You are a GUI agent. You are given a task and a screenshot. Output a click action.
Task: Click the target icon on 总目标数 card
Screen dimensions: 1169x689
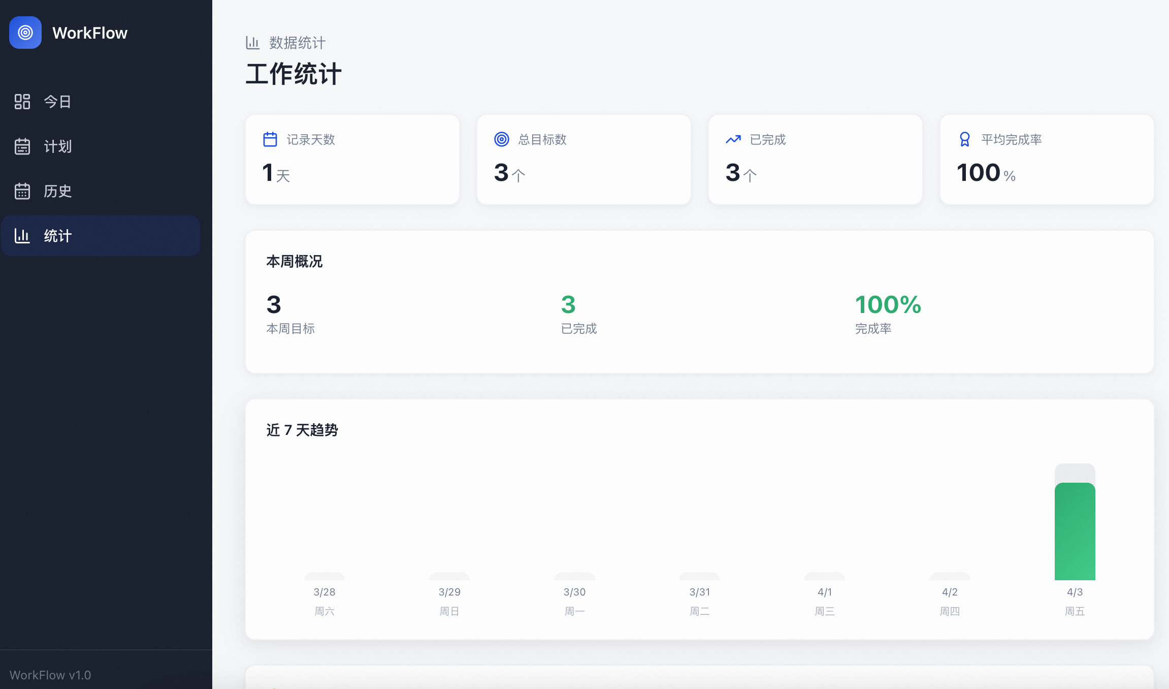502,139
